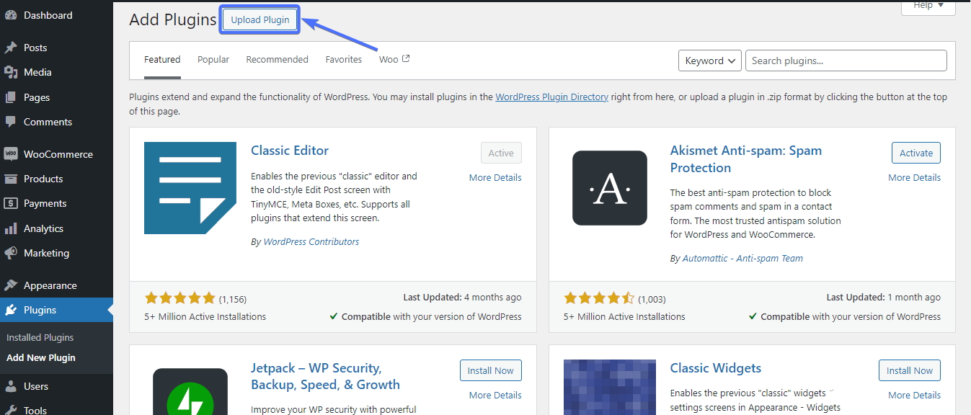The height and width of the screenshot is (415, 971).
Task: Install the Jetpack plugin now
Action: pos(491,370)
